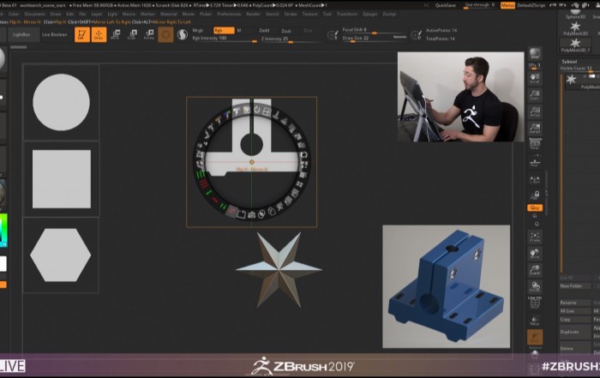Viewport: 600px width, 378px height.
Task: Open the Preferences menu
Action: (229, 14)
